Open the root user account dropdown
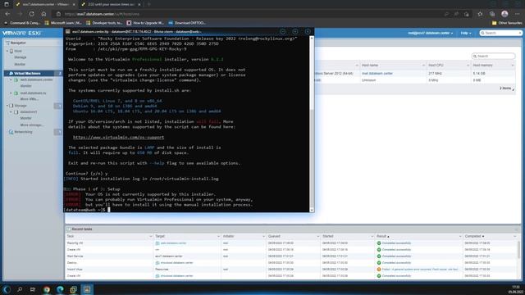This screenshot has height=295, width=525. point(430,33)
